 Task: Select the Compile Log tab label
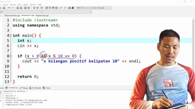click(x=13, y=88)
